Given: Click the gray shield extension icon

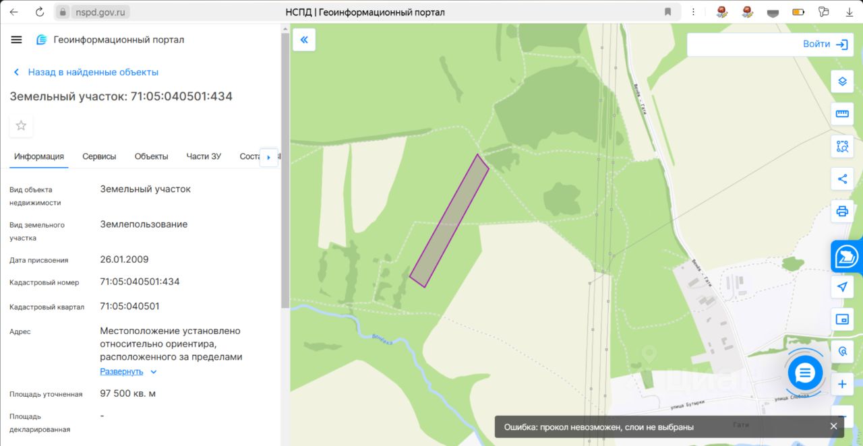Looking at the screenshot, I should [773, 12].
